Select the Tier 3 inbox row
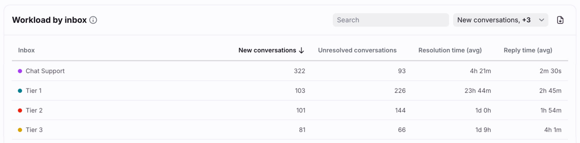This screenshot has height=143, width=580. click(34, 130)
